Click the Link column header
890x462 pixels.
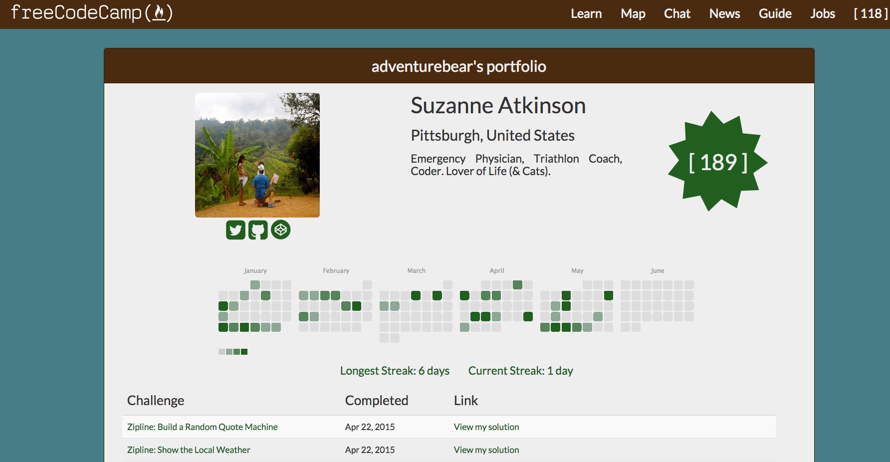pyautogui.click(x=466, y=401)
